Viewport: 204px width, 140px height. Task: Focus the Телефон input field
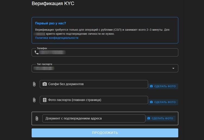pyautogui.click(x=109, y=52)
